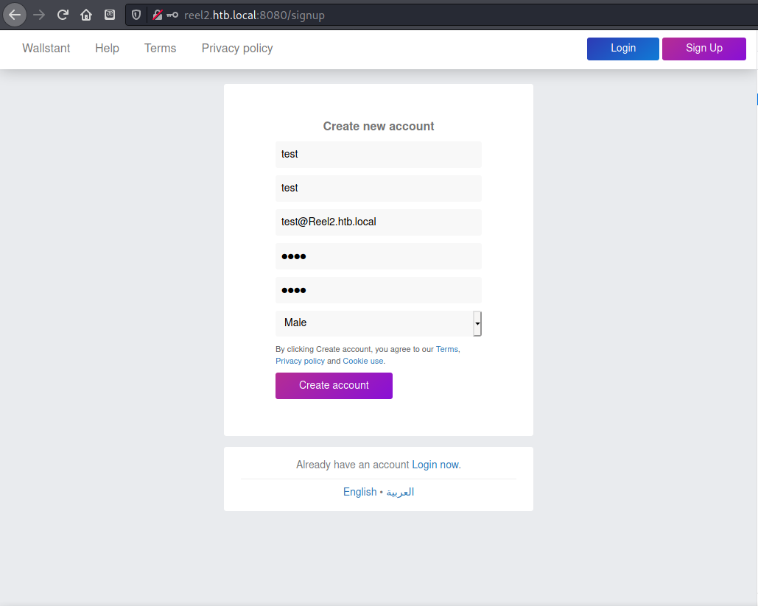Open Privacy policy in the navigation bar
The height and width of the screenshot is (606, 758).
[x=237, y=49]
